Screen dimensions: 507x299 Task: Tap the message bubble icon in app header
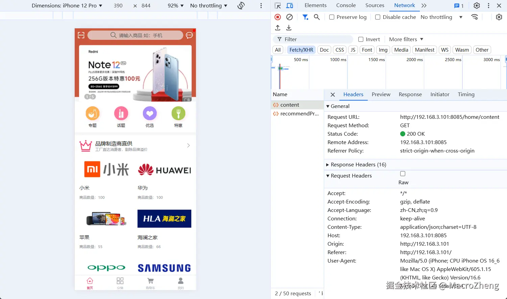click(x=189, y=35)
